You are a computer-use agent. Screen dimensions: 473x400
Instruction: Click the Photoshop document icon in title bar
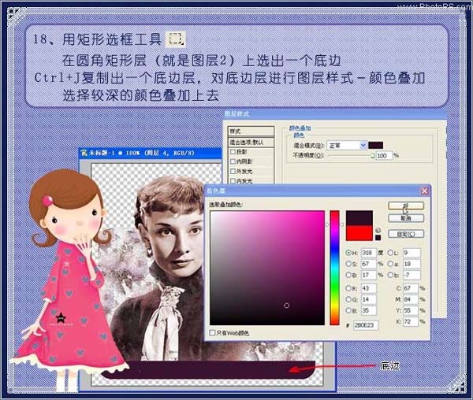(x=84, y=153)
